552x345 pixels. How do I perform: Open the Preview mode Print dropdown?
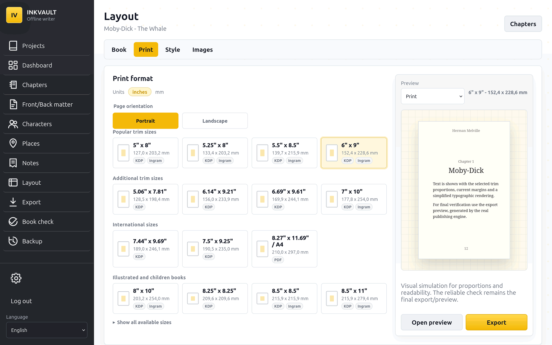tap(433, 96)
